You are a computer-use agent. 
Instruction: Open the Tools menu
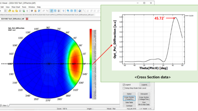point(24,7)
